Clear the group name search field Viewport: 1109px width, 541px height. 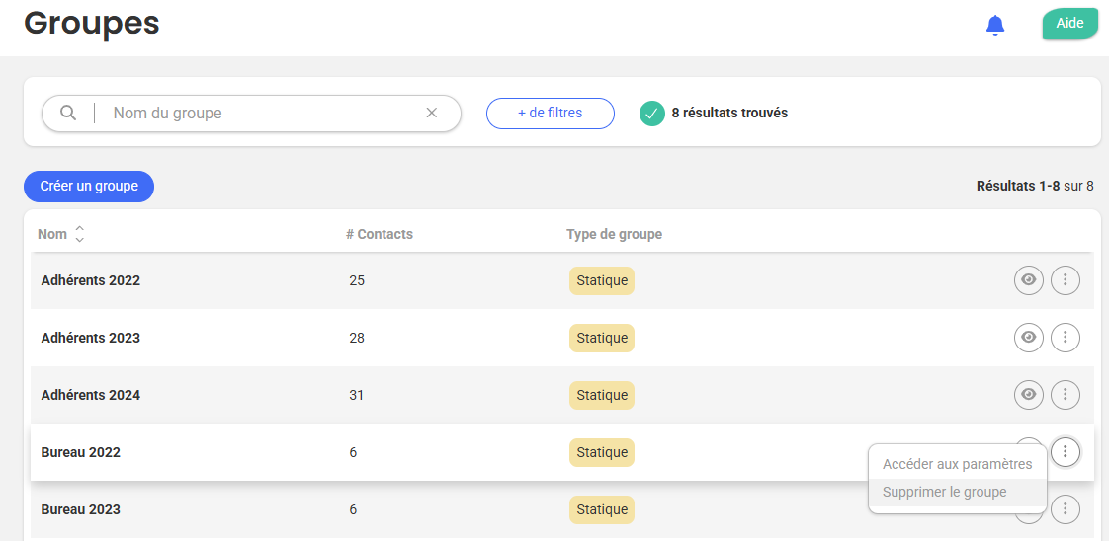431,113
